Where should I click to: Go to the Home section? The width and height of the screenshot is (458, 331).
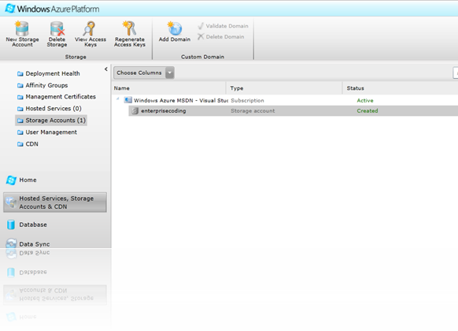21,180
